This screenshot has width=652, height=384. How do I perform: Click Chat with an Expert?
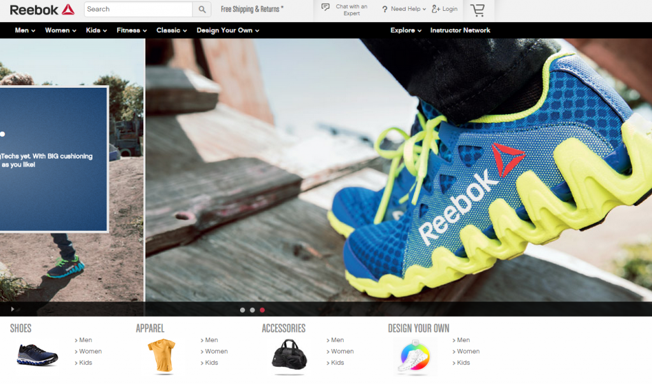point(351,10)
